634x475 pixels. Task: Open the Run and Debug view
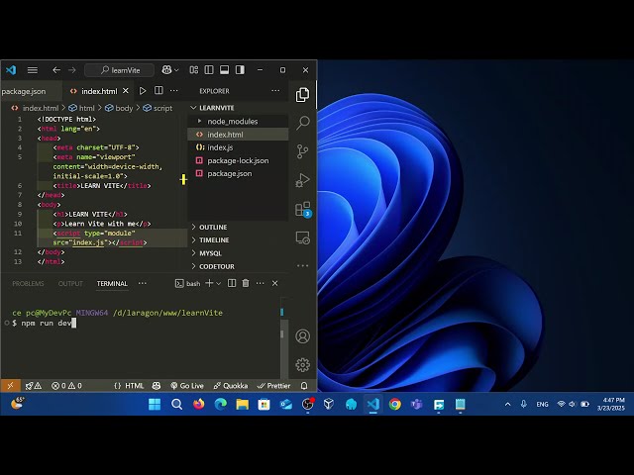(x=303, y=180)
